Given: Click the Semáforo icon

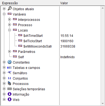Looking at the screenshot, I should coord(10,73).
